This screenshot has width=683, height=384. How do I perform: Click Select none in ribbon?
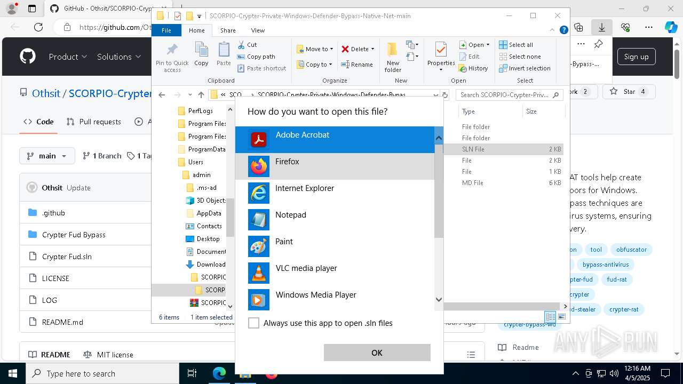pyautogui.click(x=520, y=57)
